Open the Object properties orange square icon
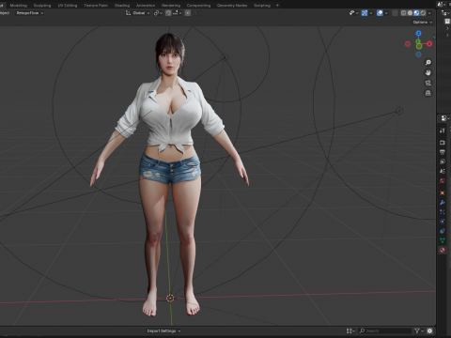Screen dimensions: 451x338 pyautogui.click(x=443, y=192)
